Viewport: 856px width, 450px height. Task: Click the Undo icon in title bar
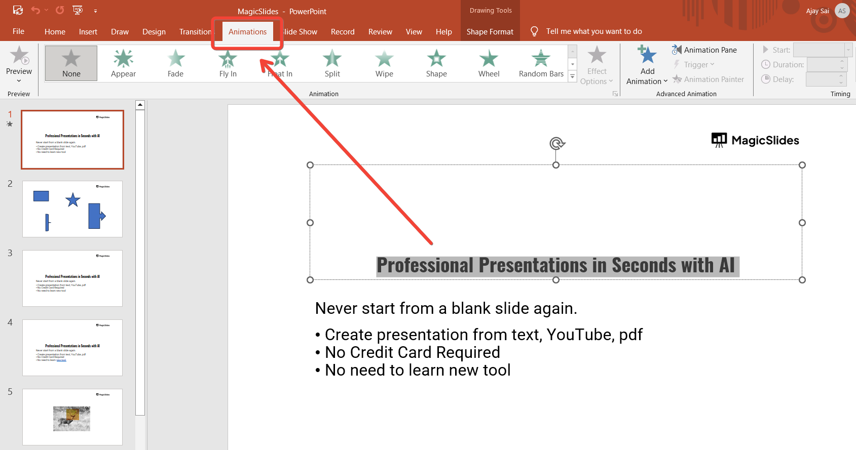[35, 10]
